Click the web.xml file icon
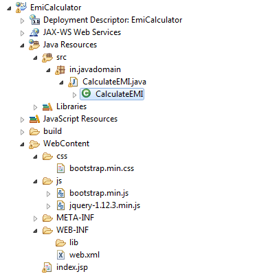 tap(60, 255)
